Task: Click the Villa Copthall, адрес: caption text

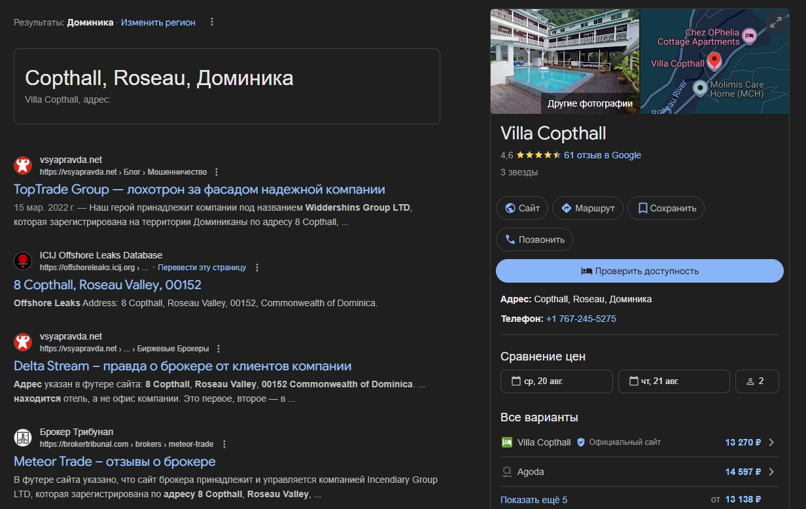Action: pos(68,99)
